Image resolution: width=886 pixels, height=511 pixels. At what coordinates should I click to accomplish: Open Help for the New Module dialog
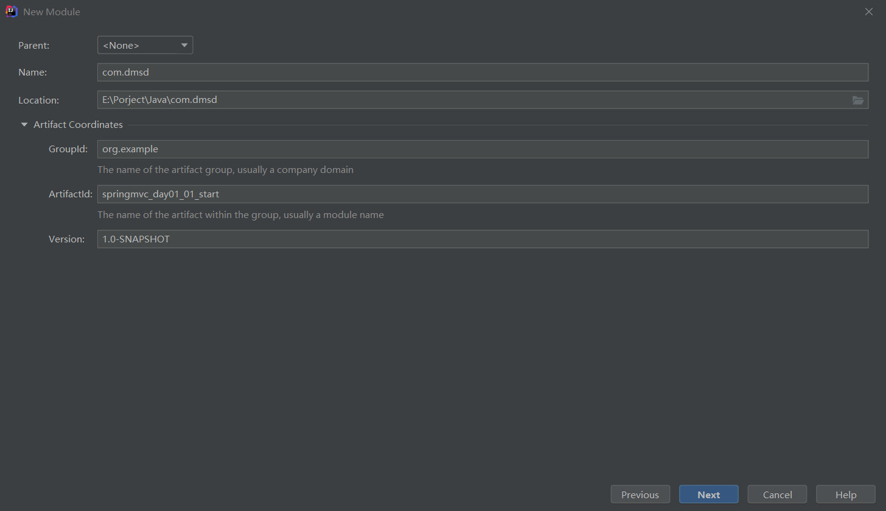click(846, 495)
